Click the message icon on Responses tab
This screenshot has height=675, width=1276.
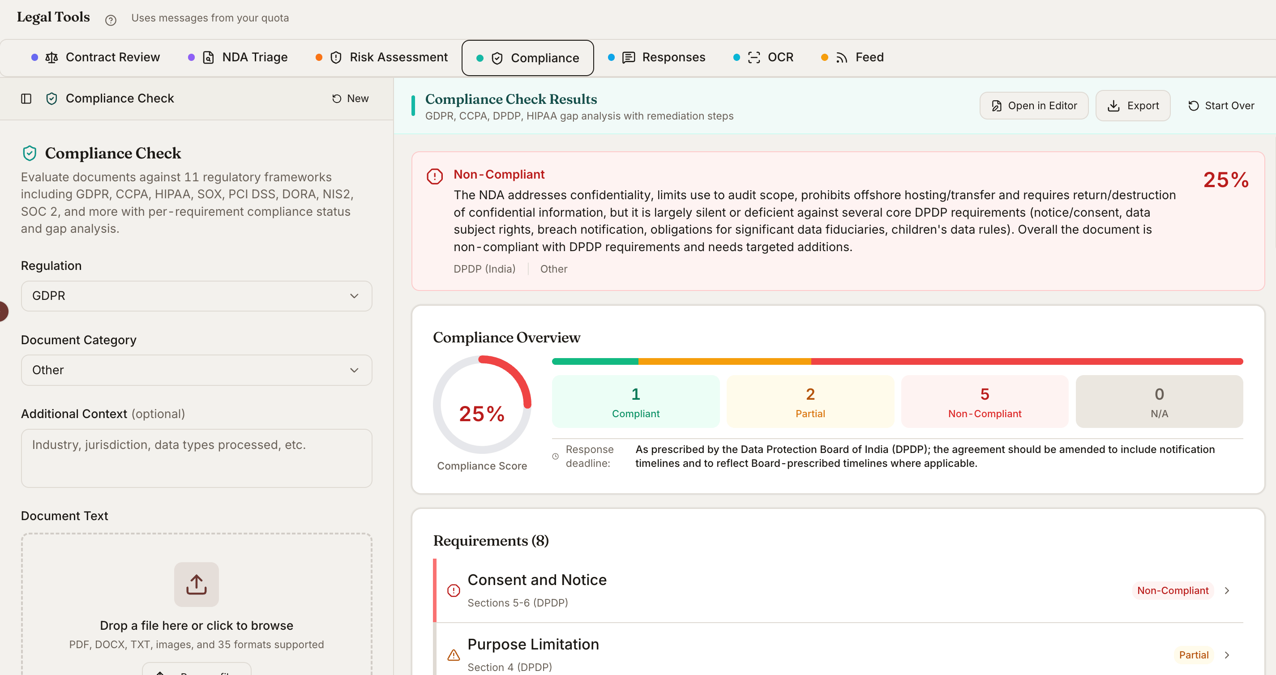click(629, 57)
